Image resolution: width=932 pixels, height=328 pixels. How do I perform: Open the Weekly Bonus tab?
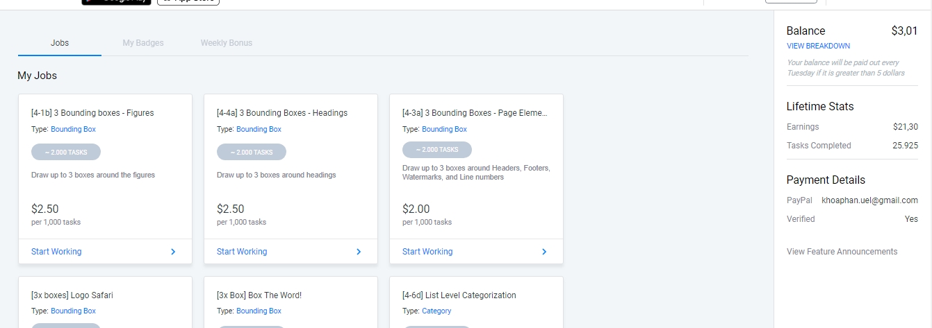(227, 43)
